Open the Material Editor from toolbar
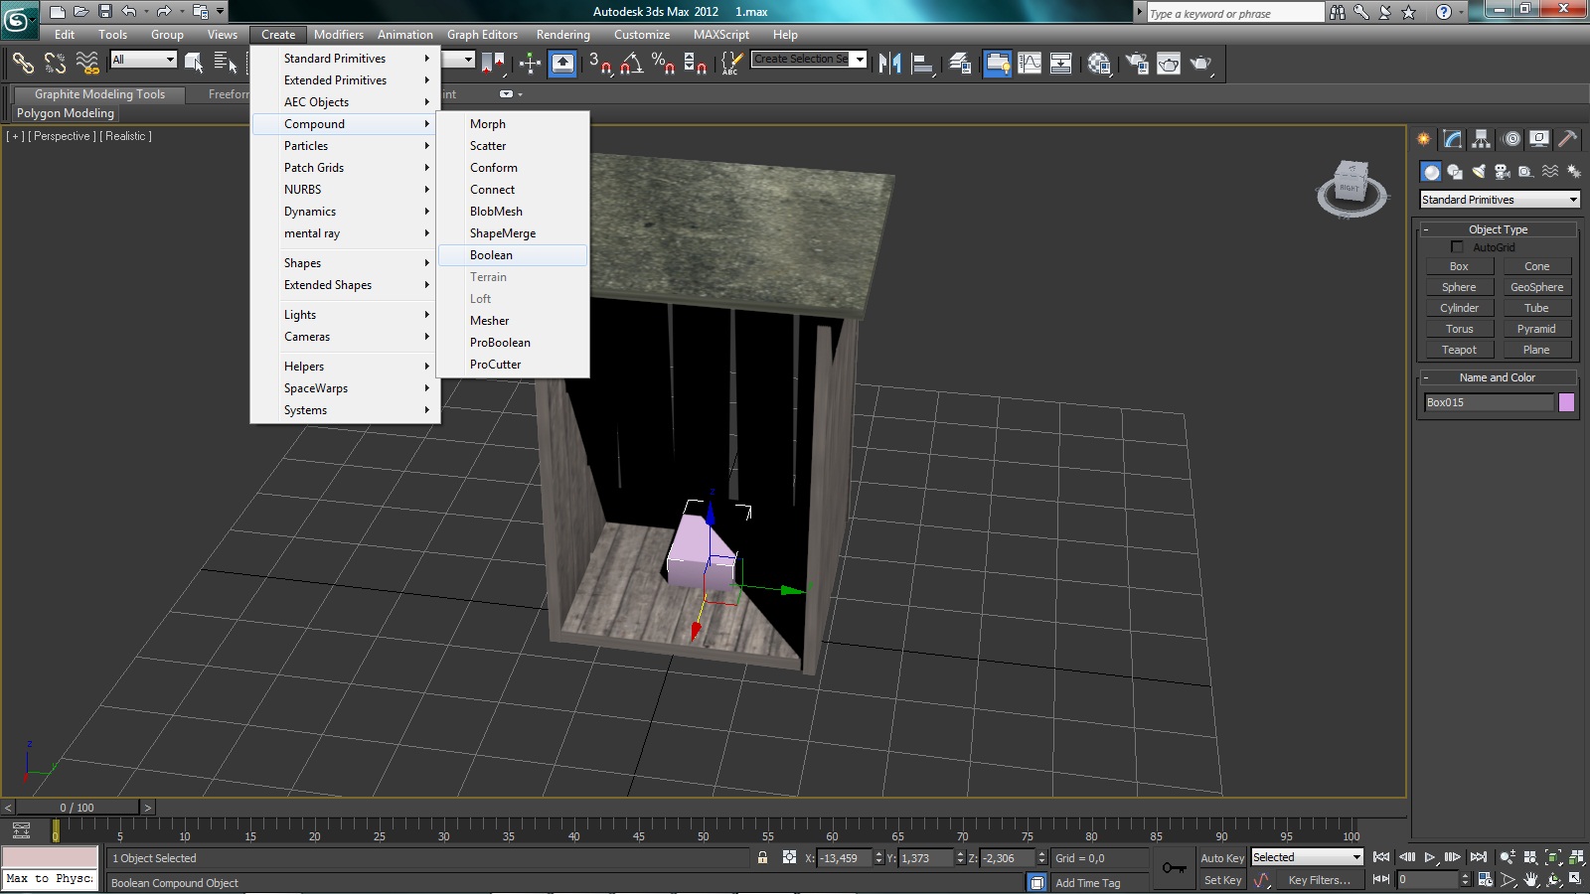Viewport: 1590px width, 894px height. pos(1099,64)
